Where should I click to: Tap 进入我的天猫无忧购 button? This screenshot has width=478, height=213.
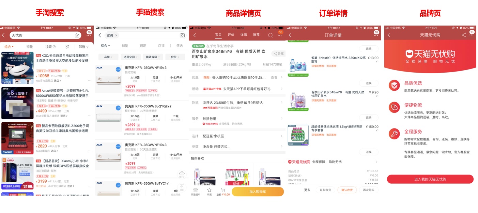click(x=430, y=179)
